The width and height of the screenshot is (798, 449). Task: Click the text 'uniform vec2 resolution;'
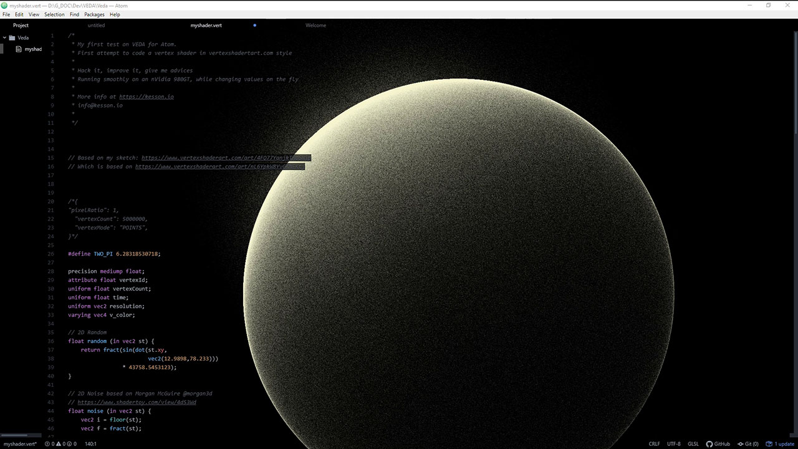pyautogui.click(x=106, y=306)
